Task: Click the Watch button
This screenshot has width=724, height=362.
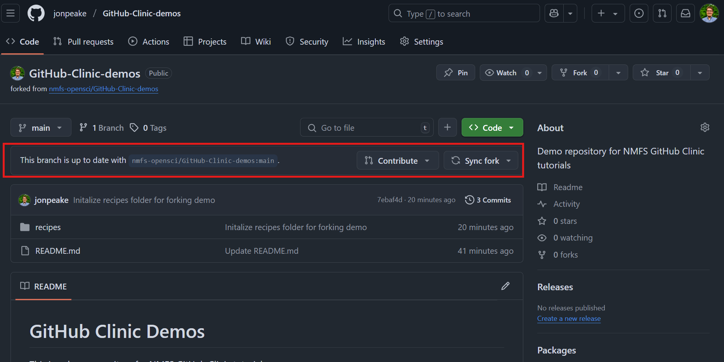Action: click(x=506, y=73)
